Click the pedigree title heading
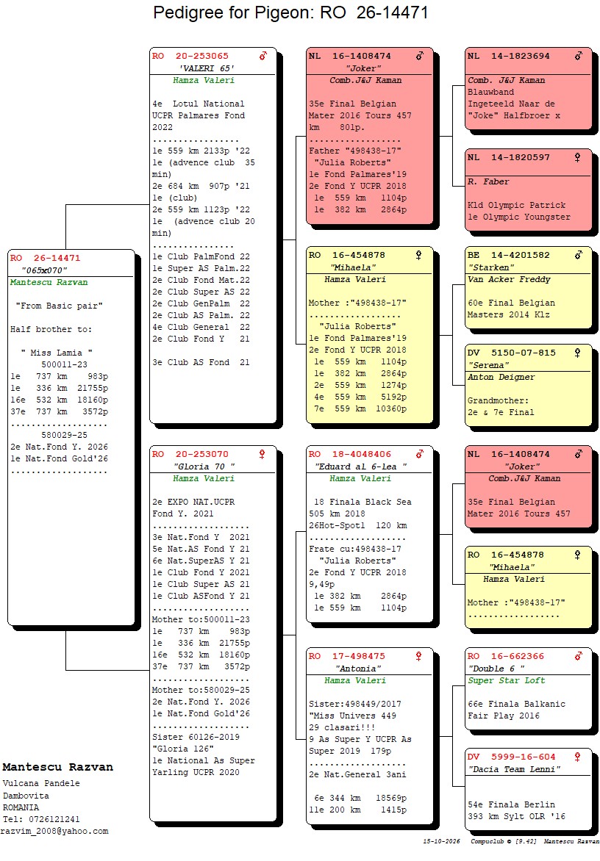 [290, 12]
